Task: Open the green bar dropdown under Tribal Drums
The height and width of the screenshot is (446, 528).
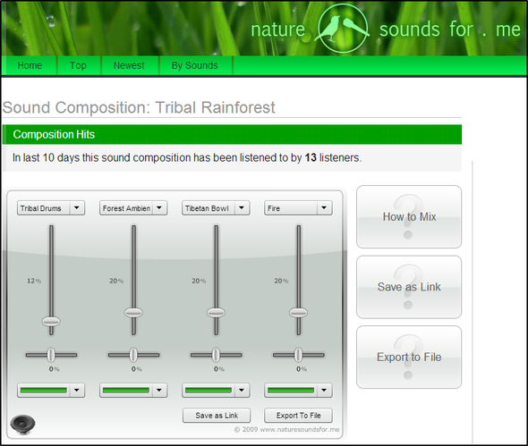Action: pyautogui.click(x=51, y=391)
